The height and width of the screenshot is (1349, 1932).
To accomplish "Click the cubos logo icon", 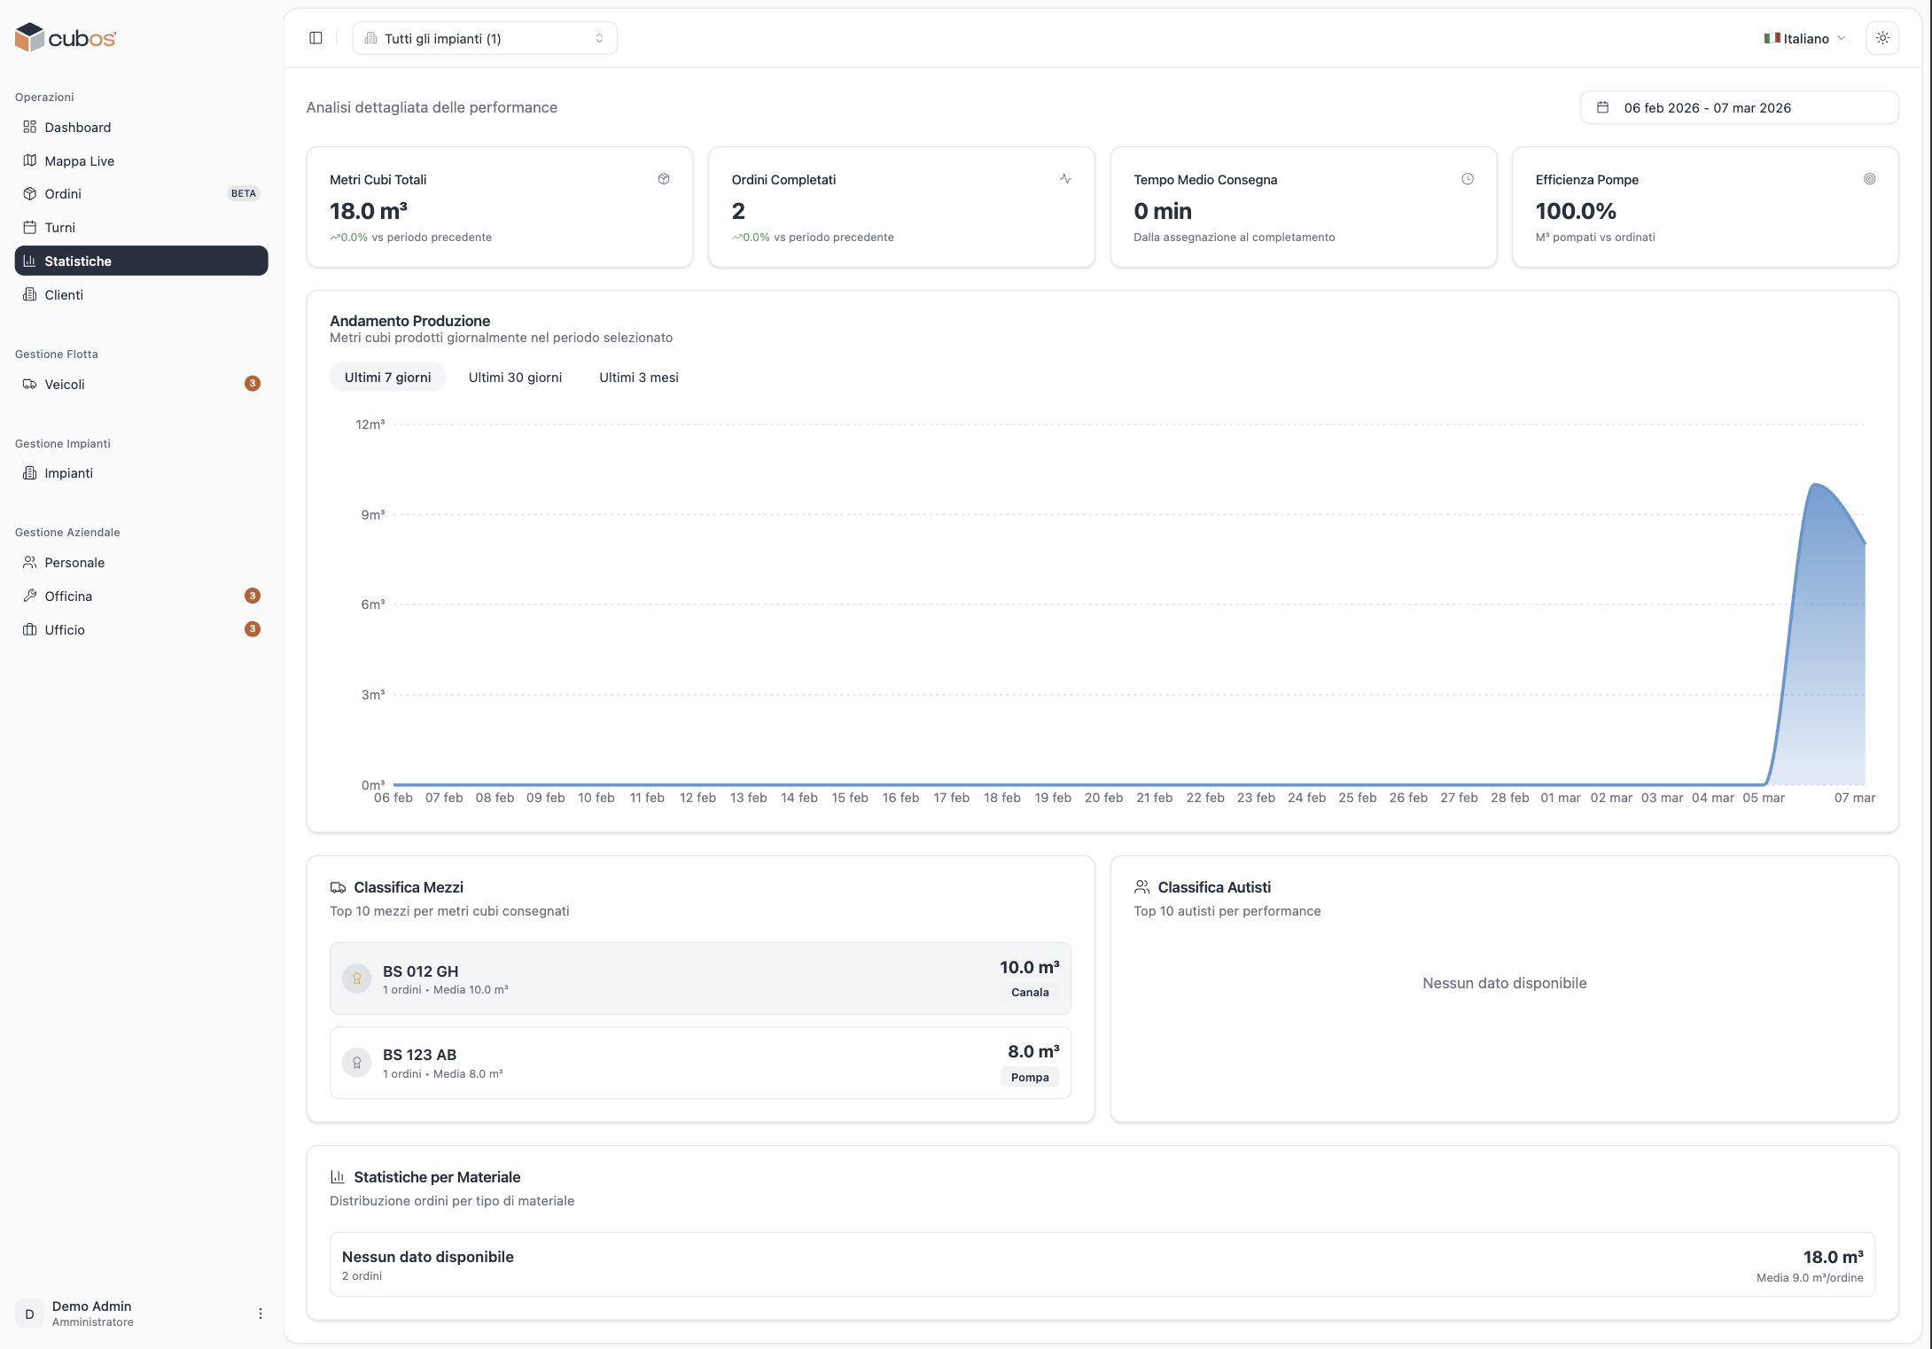I will pos(30,37).
